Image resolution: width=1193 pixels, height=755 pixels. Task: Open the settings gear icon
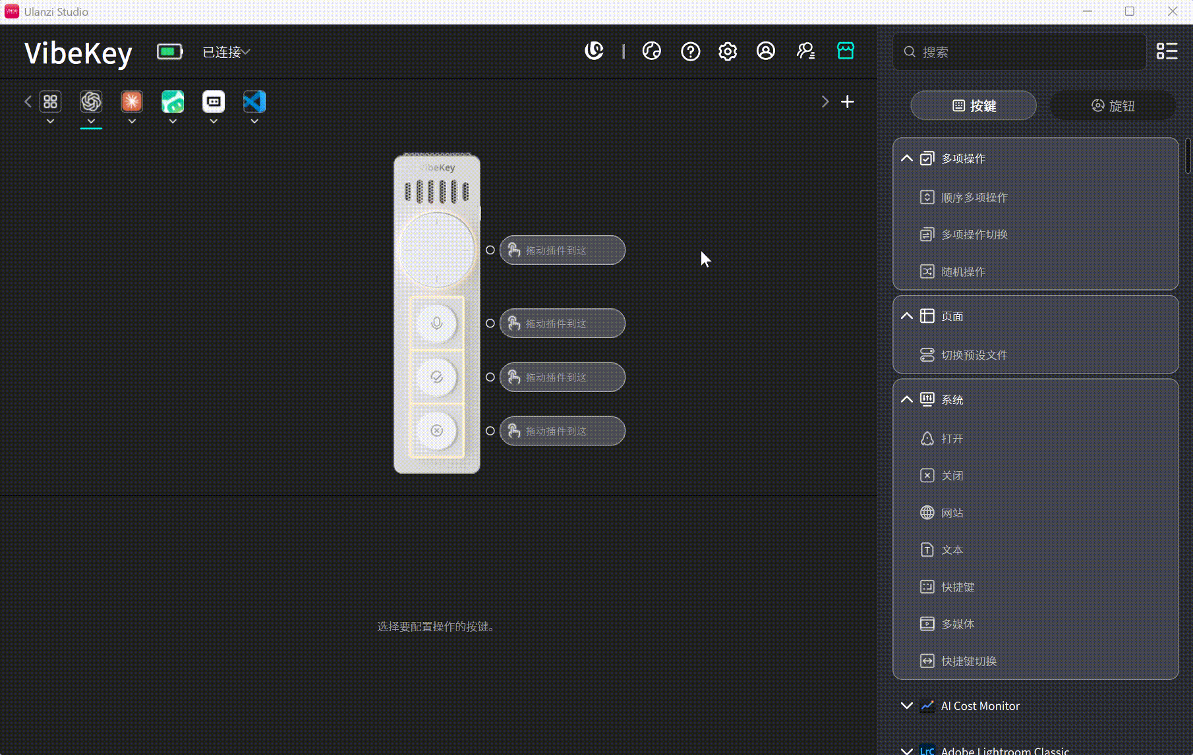[x=728, y=51]
